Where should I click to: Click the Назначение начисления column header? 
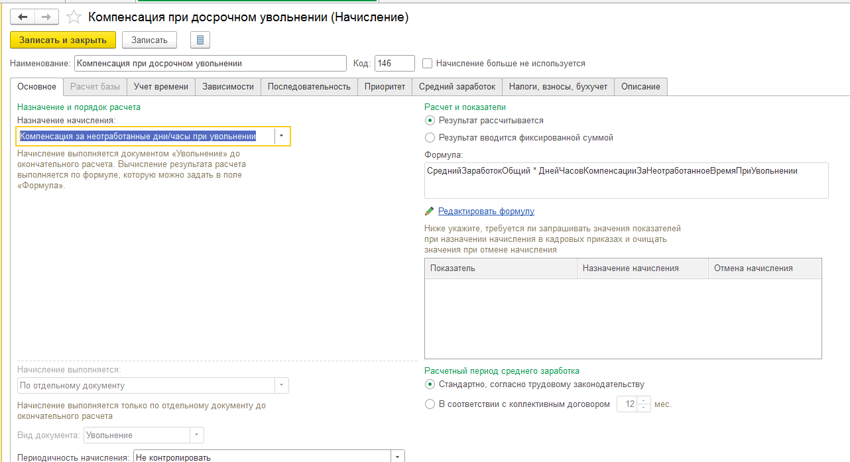pos(642,268)
